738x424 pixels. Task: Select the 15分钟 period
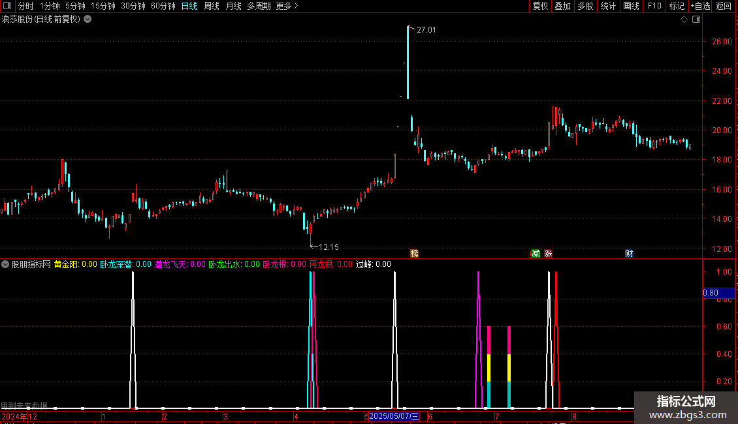pyautogui.click(x=103, y=6)
